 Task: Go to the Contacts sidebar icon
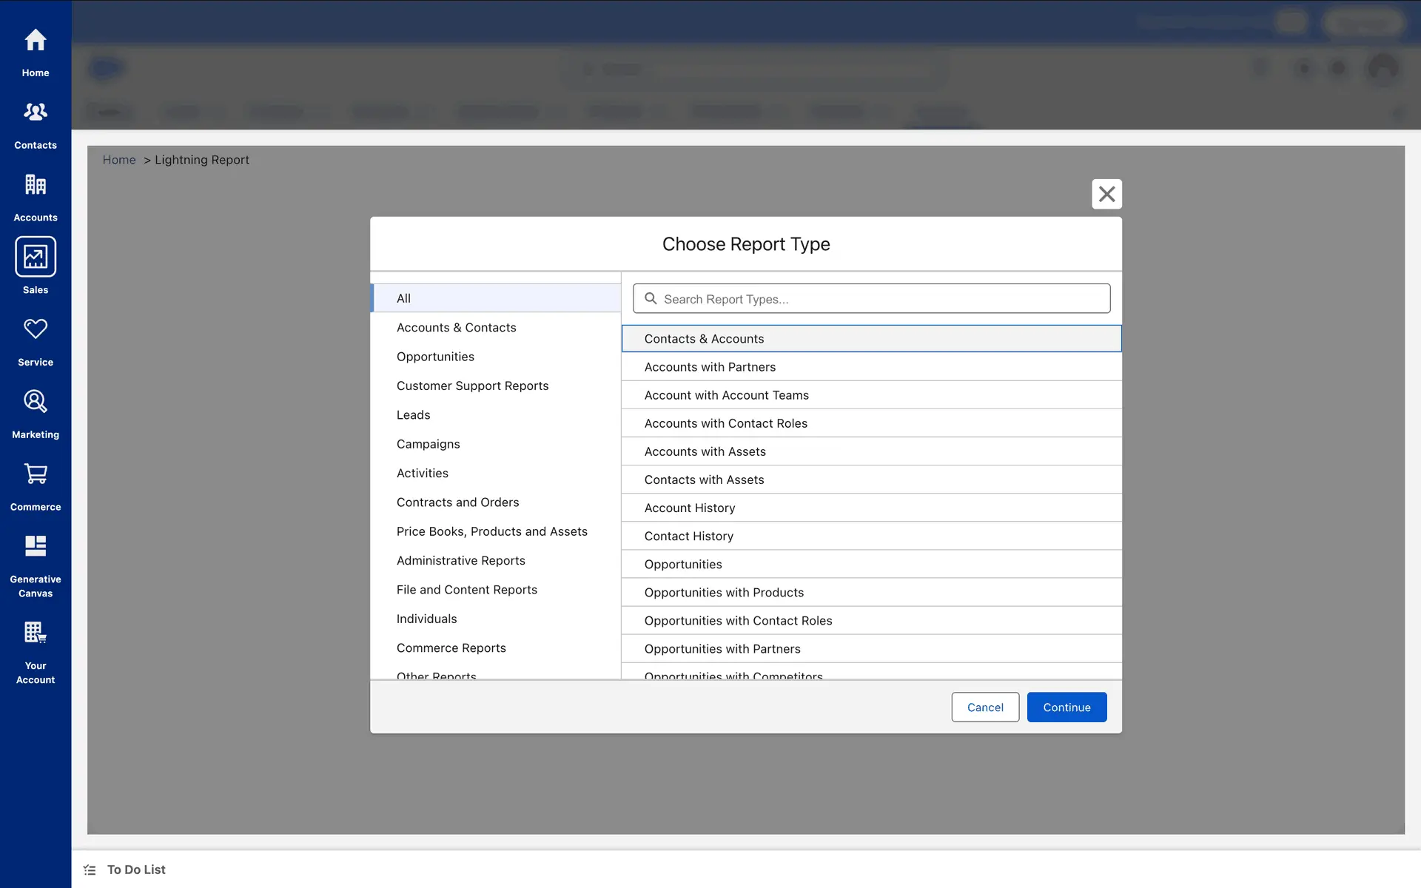coord(36,112)
